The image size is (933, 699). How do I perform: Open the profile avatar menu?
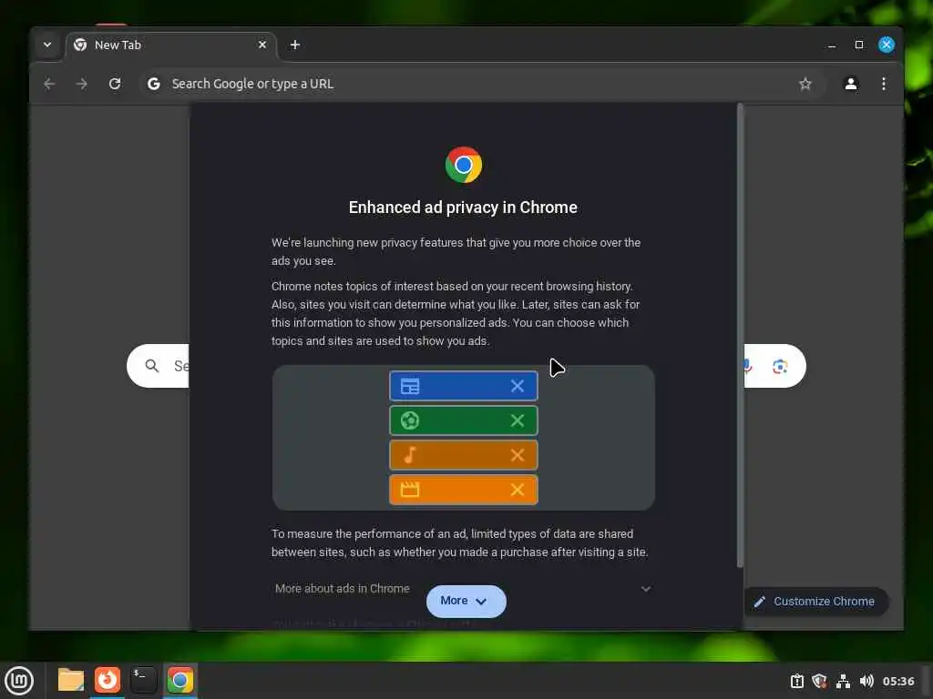click(x=851, y=84)
